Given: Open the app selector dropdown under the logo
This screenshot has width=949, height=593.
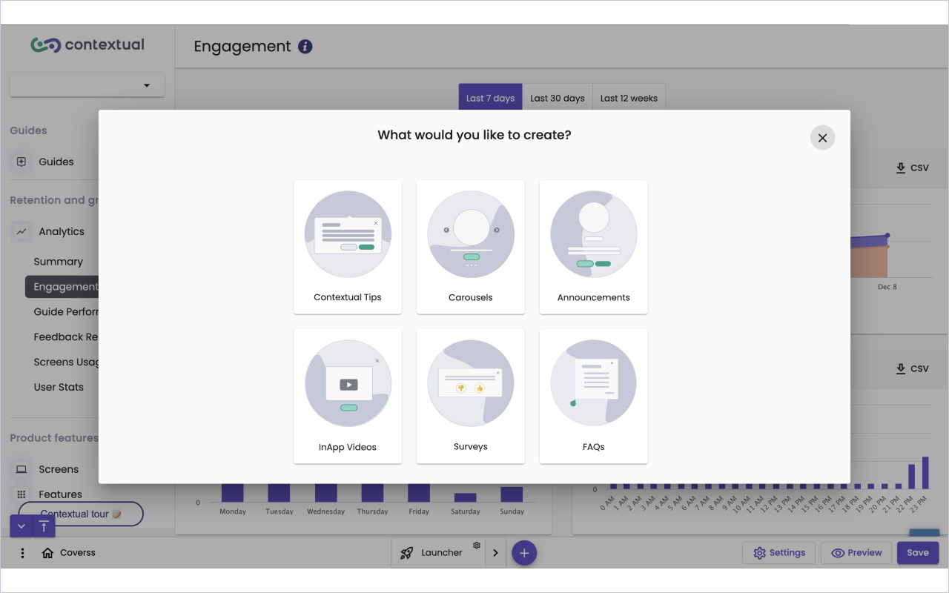Looking at the screenshot, I should click(x=87, y=85).
